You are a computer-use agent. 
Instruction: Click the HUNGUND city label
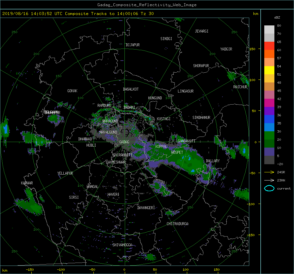coord(155,98)
